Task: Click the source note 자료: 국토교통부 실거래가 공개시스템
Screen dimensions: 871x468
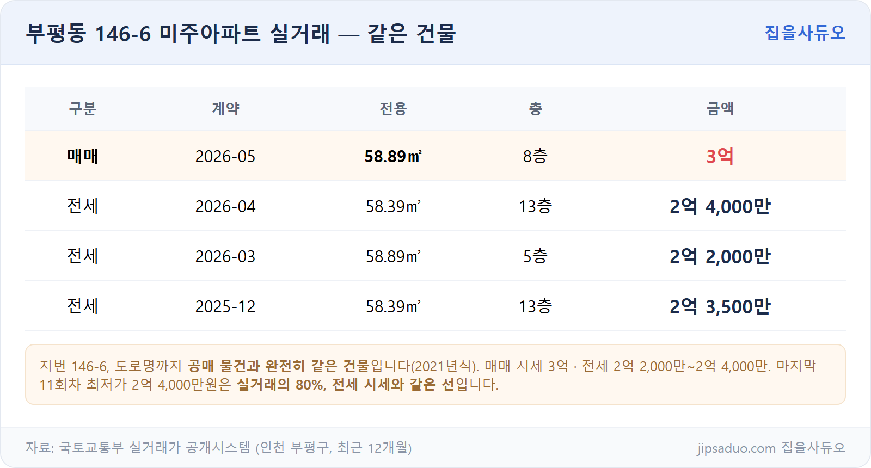Action: coord(138,448)
